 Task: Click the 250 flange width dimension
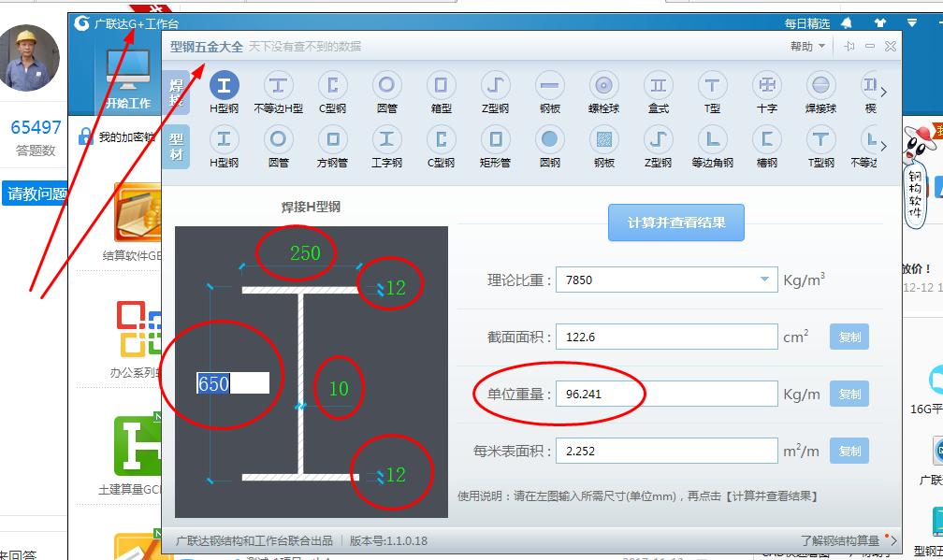(x=305, y=253)
